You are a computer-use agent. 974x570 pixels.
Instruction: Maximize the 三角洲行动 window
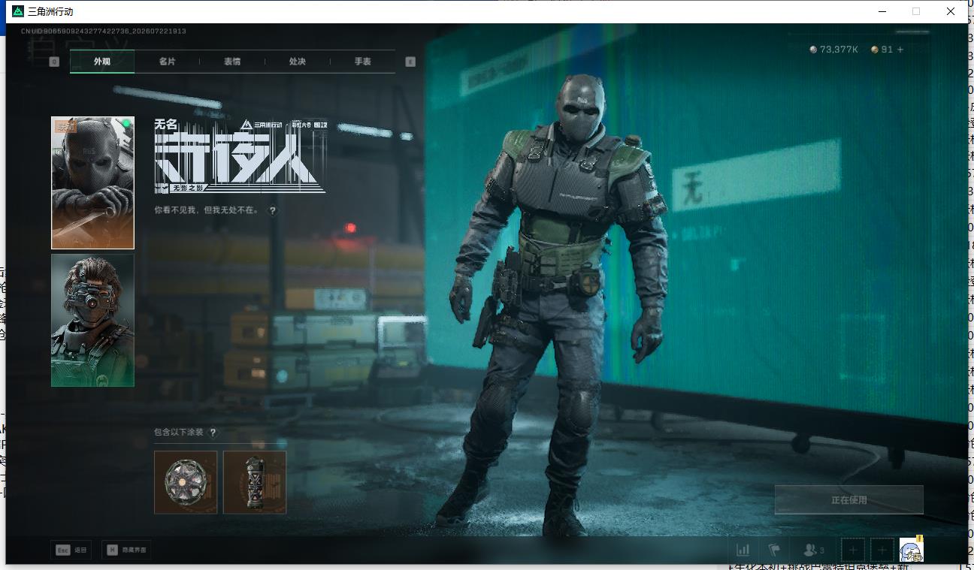916,11
